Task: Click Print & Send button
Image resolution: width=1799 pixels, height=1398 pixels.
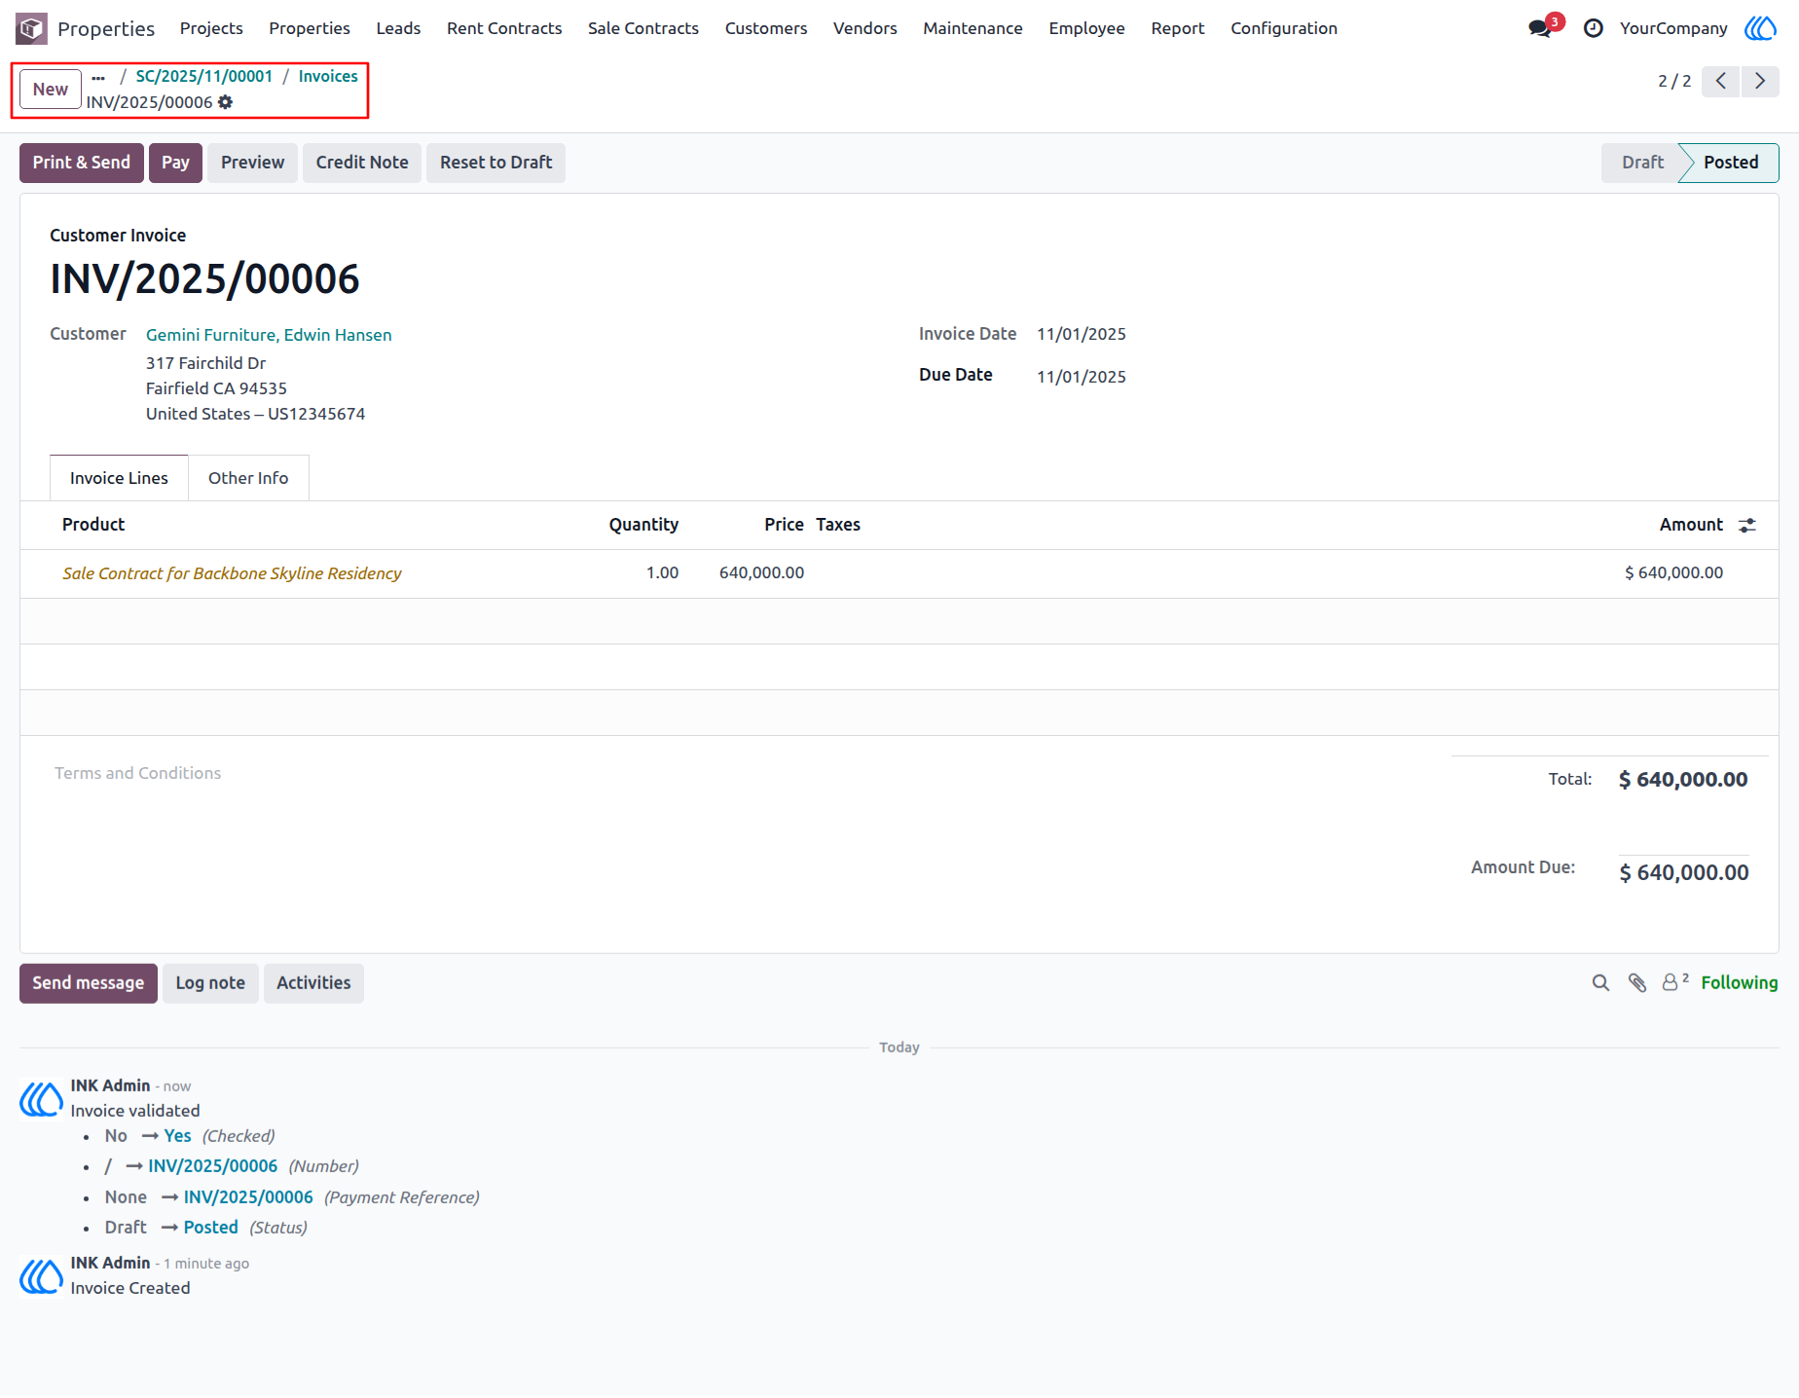Action: [82, 163]
